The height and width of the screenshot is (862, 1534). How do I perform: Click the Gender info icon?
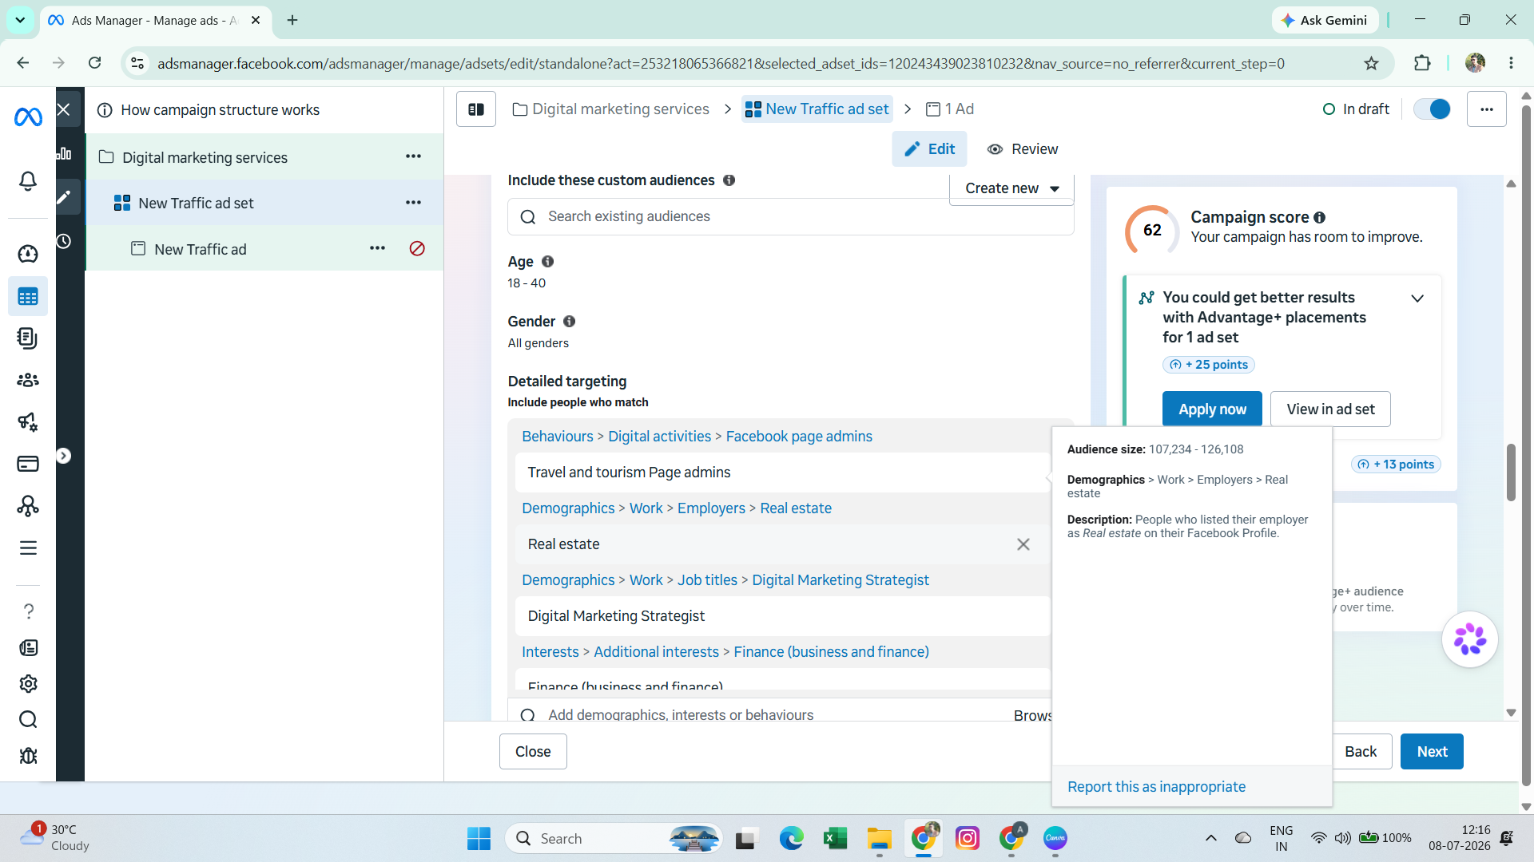click(569, 321)
